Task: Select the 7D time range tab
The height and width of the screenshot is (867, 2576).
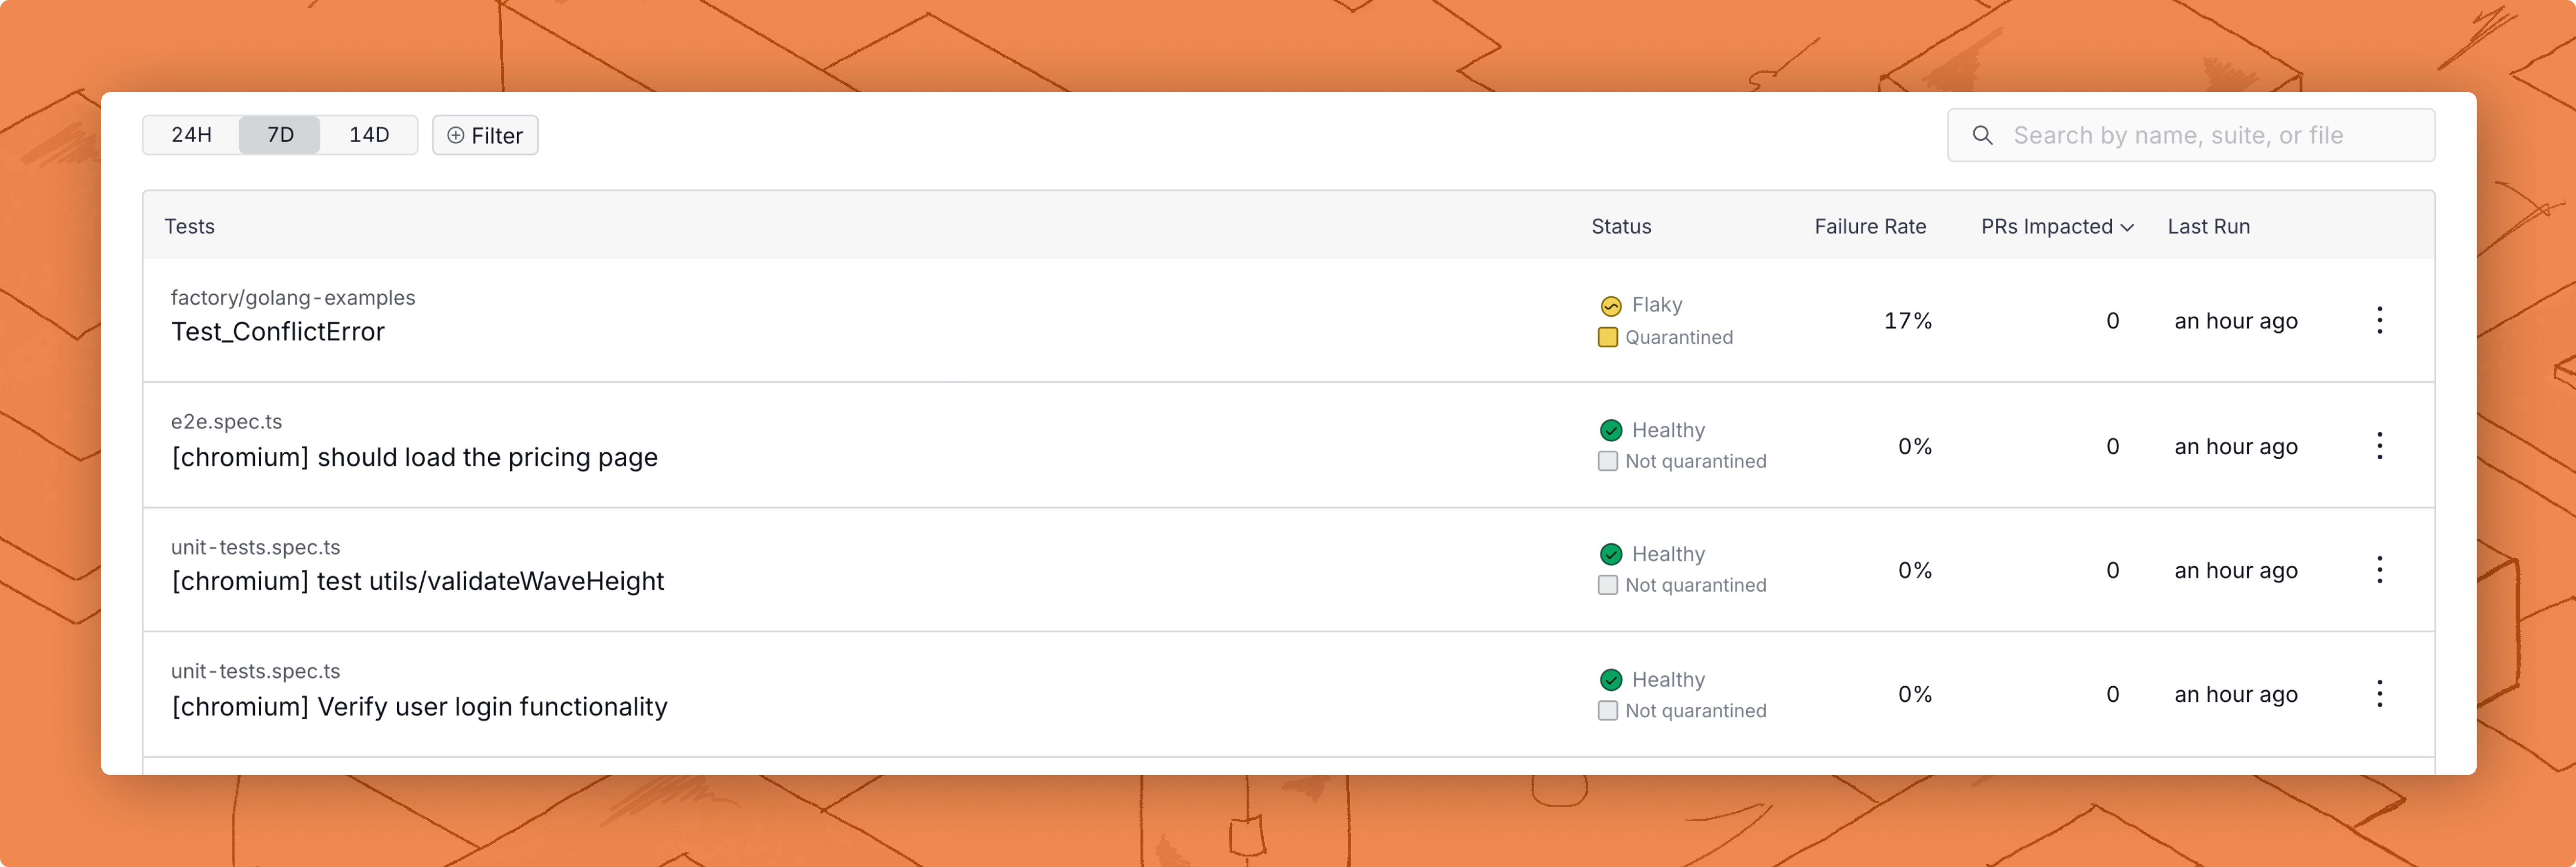Action: pyautogui.click(x=280, y=135)
